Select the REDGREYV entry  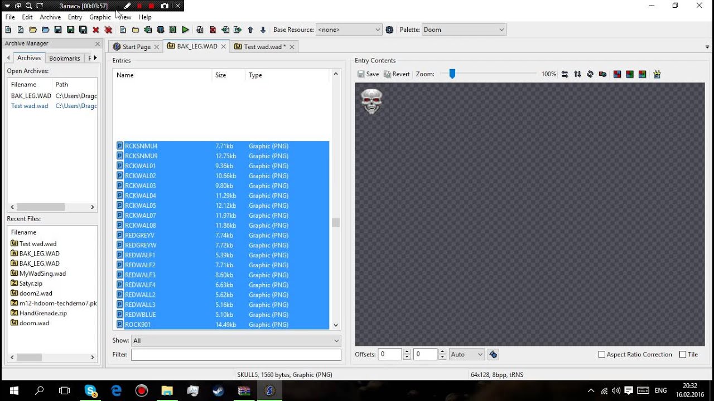pyautogui.click(x=221, y=236)
